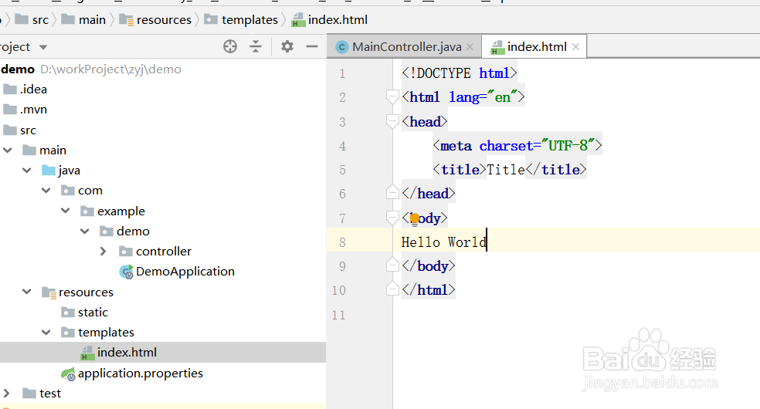The height and width of the screenshot is (409, 760).
Task: Click the application.properties file icon
Action: pyautogui.click(x=68, y=374)
